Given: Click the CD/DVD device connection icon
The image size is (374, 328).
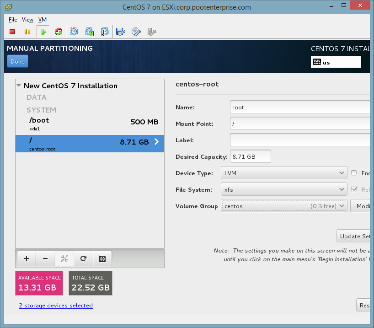Looking at the screenshot, I should (136, 32).
